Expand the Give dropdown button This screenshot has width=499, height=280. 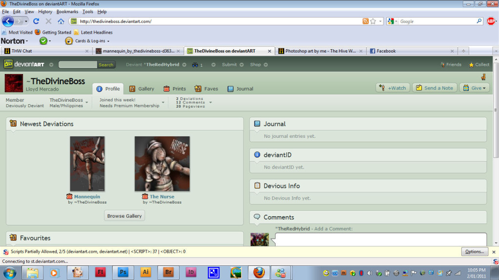[x=474, y=88]
